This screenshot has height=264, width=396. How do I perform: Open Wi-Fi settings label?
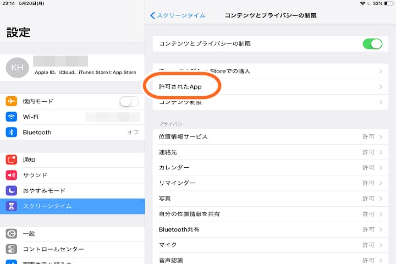(x=31, y=117)
